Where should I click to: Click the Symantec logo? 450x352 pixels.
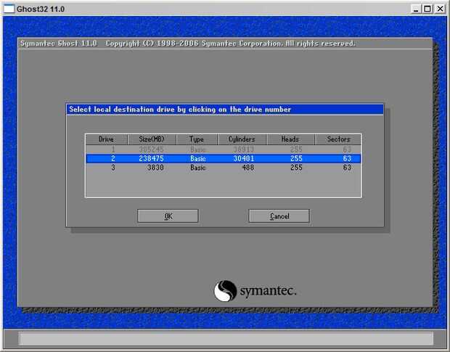[x=255, y=290]
